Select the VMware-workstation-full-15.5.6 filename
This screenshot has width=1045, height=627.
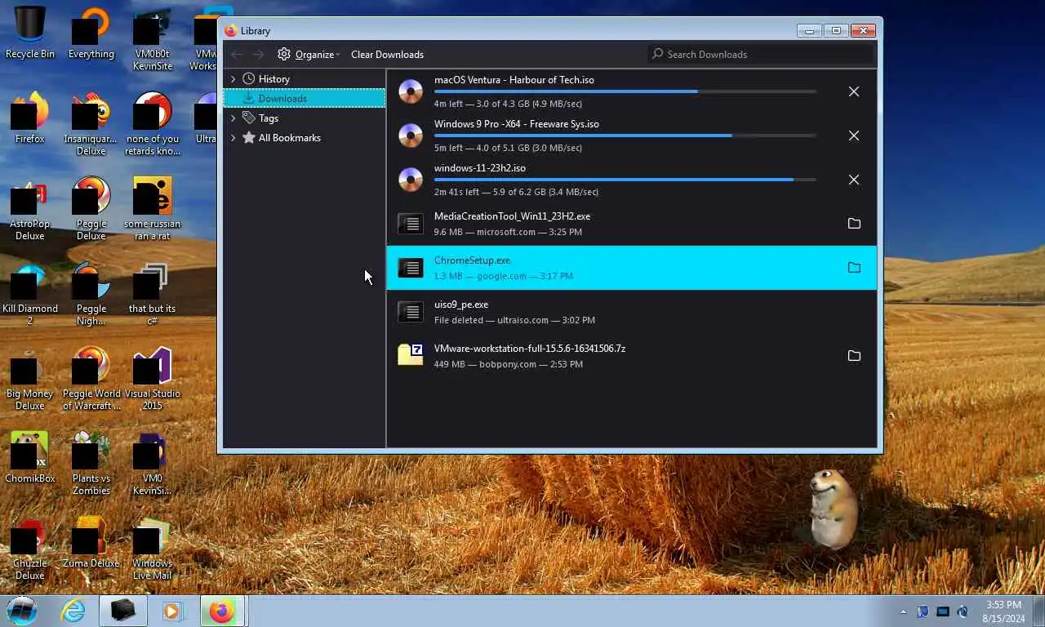coord(530,349)
